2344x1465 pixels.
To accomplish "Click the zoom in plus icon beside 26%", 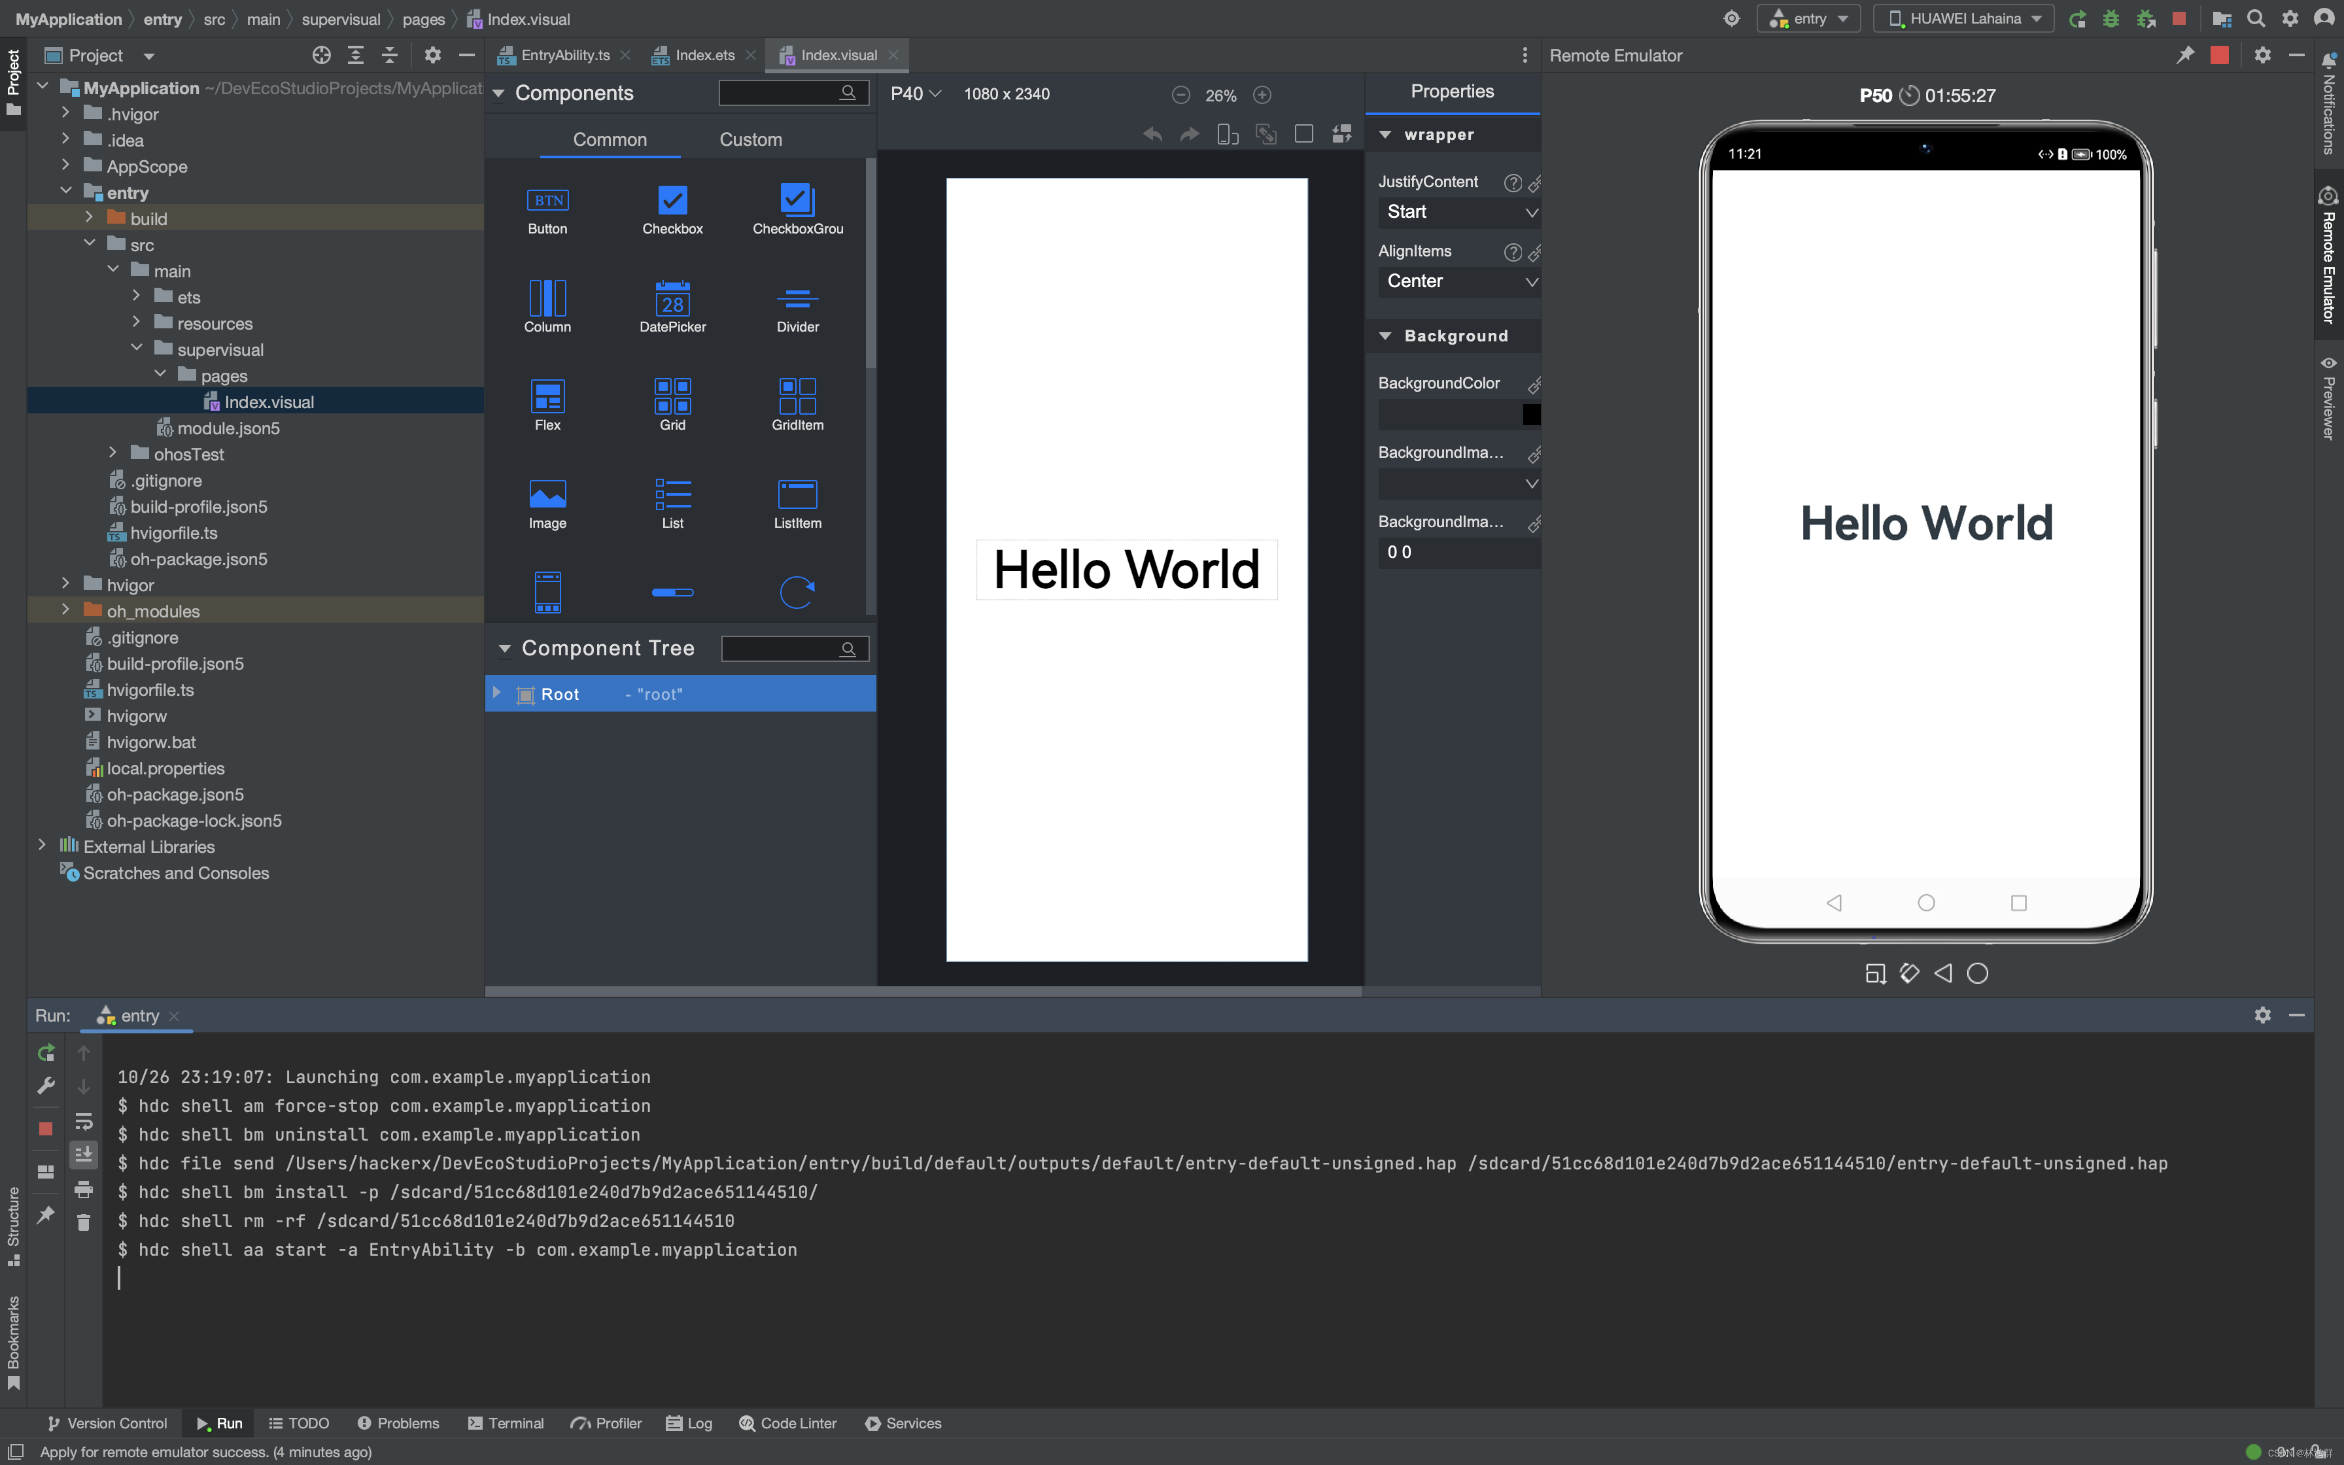I will (1262, 95).
